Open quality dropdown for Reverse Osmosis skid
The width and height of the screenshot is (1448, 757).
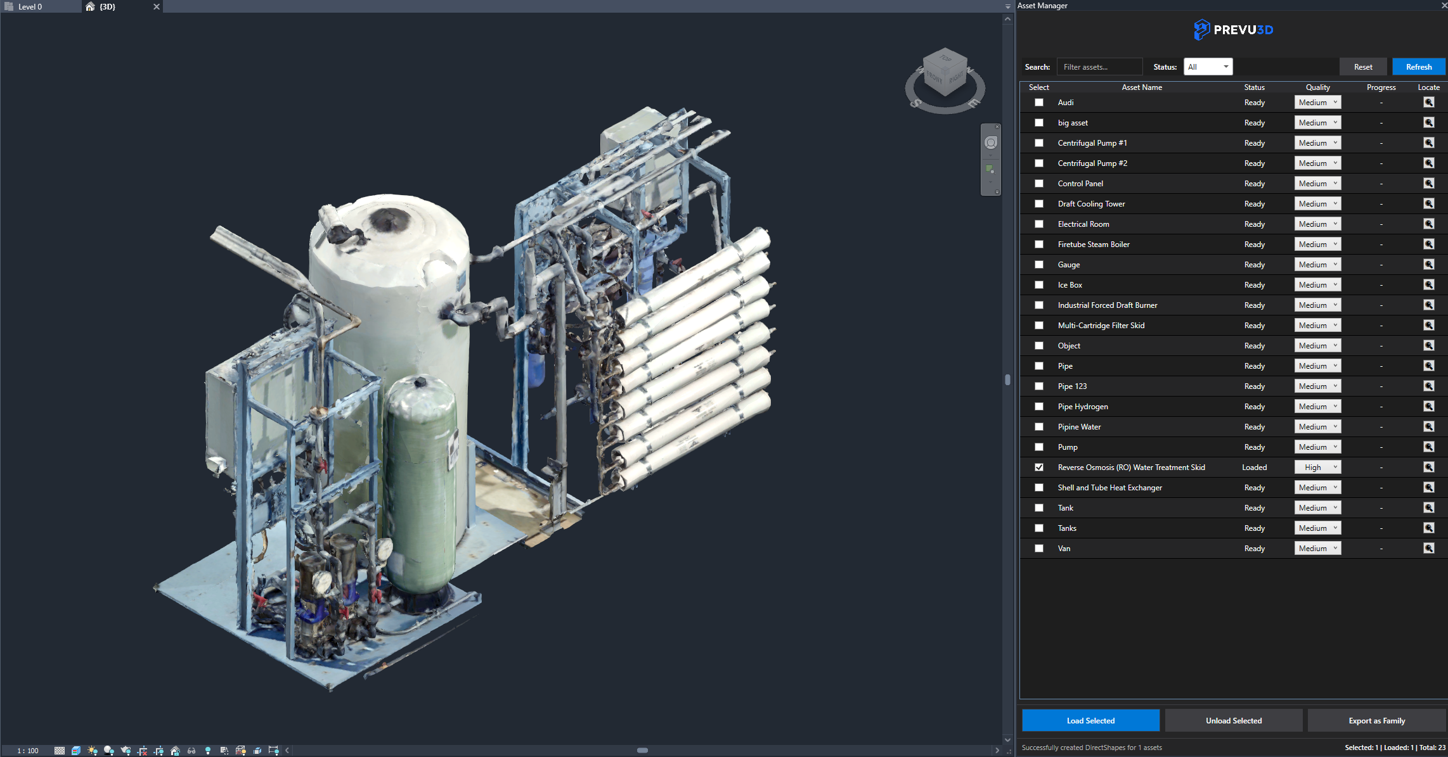click(x=1317, y=468)
